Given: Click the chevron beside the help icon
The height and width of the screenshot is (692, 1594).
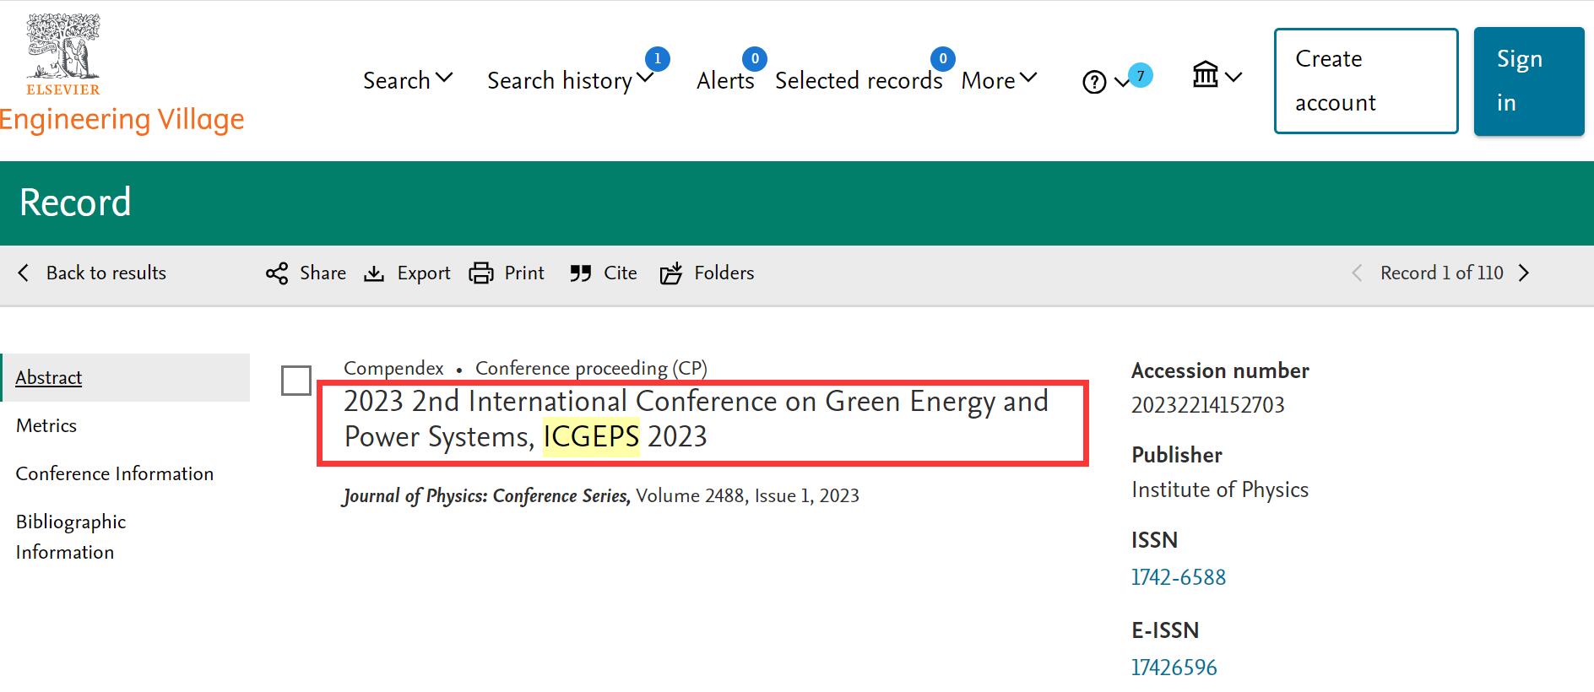Looking at the screenshot, I should [1121, 83].
